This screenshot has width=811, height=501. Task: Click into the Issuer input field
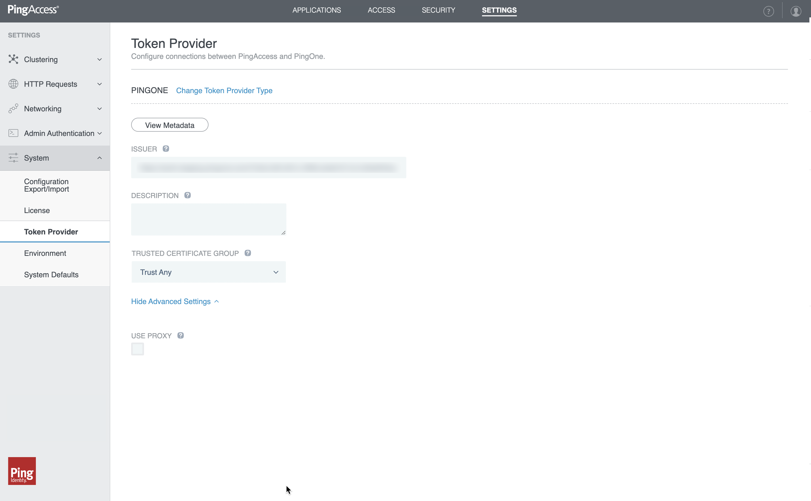[269, 168]
